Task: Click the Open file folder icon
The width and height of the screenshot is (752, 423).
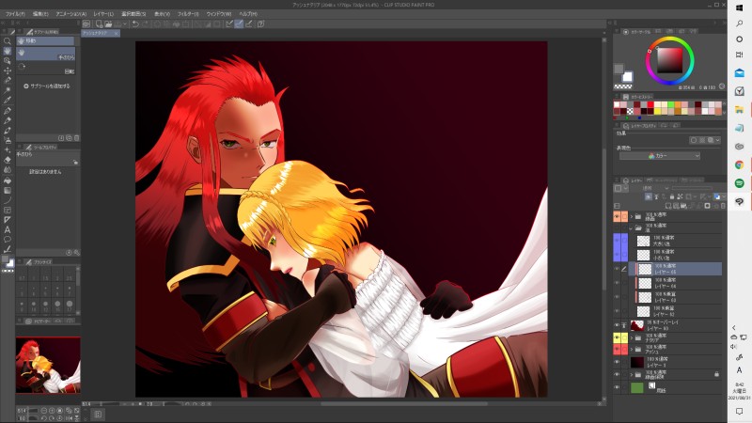Action: 108,24
